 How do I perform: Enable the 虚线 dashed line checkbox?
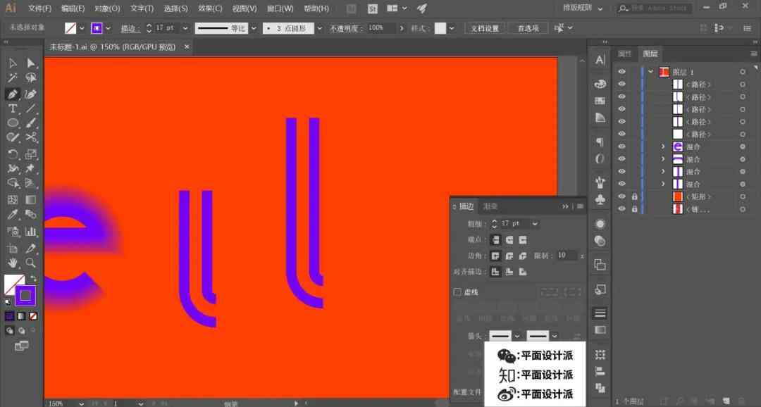(457, 292)
